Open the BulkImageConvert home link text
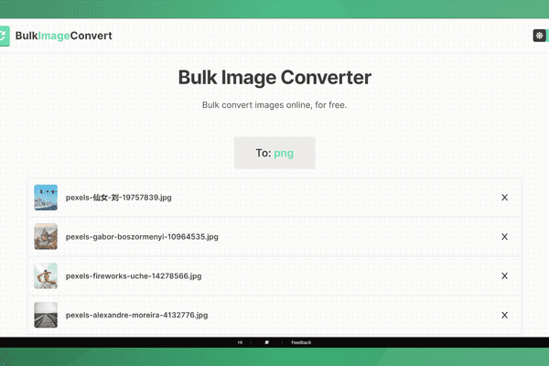The image size is (549, 366). coord(63,36)
